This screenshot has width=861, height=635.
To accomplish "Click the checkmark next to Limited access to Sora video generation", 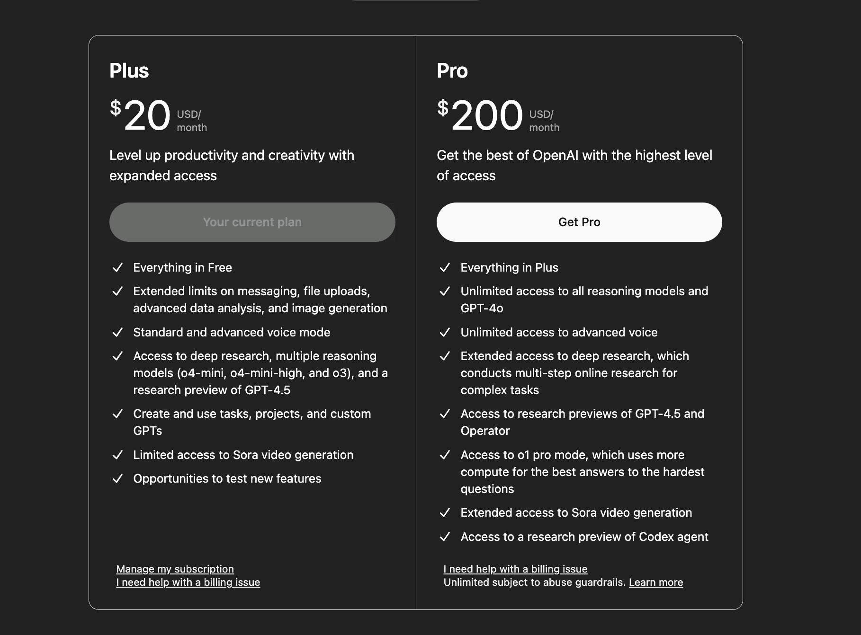I will click(118, 455).
